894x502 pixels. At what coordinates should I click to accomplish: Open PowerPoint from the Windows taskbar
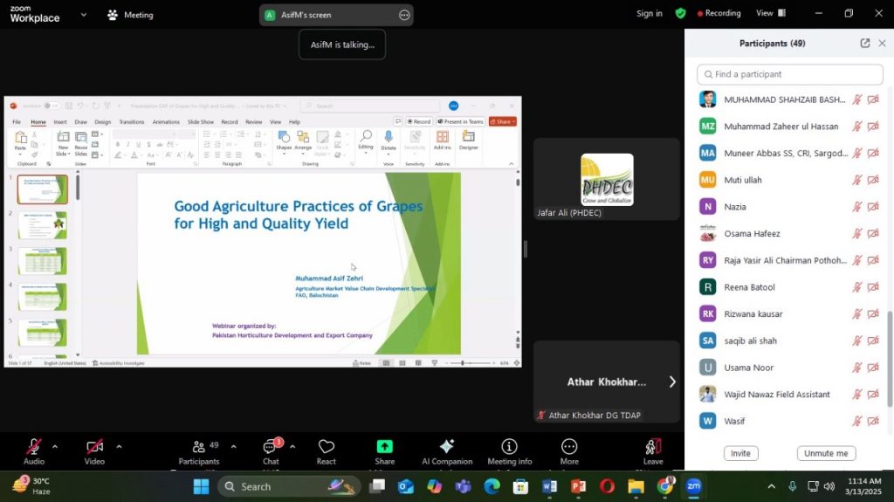tap(578, 486)
